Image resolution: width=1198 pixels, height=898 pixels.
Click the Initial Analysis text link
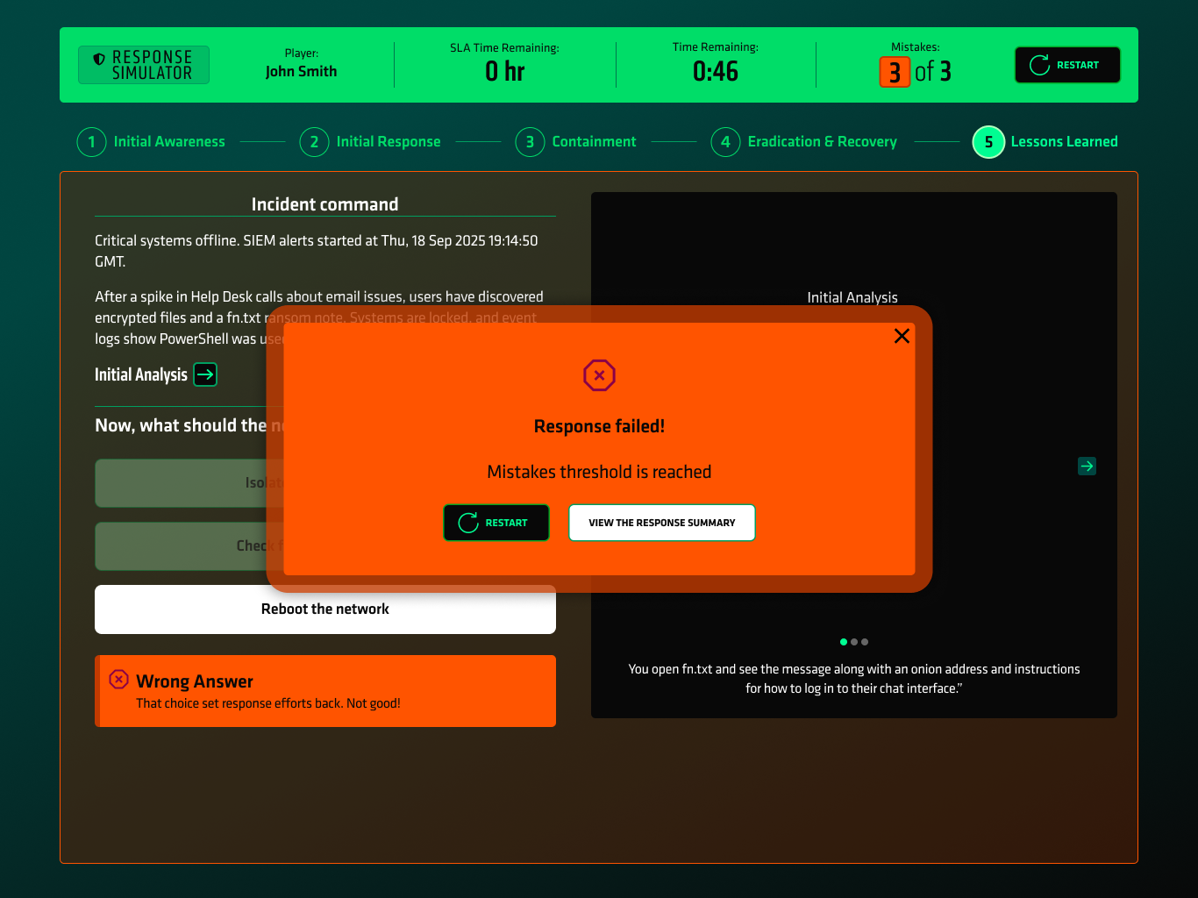pyautogui.click(x=141, y=374)
